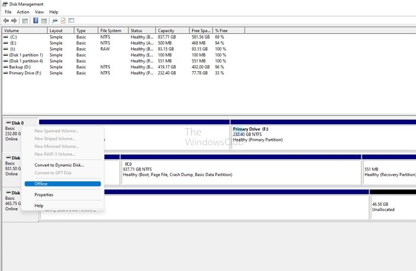Sort by the Capacity column header
Viewport: 416px width, 271px height.
pyautogui.click(x=172, y=30)
